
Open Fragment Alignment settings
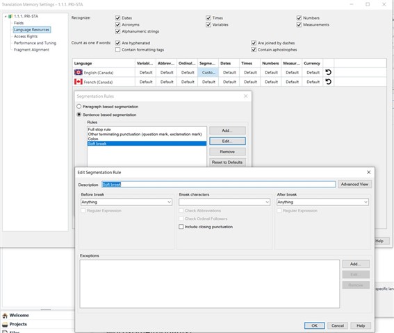pyautogui.click(x=31, y=50)
